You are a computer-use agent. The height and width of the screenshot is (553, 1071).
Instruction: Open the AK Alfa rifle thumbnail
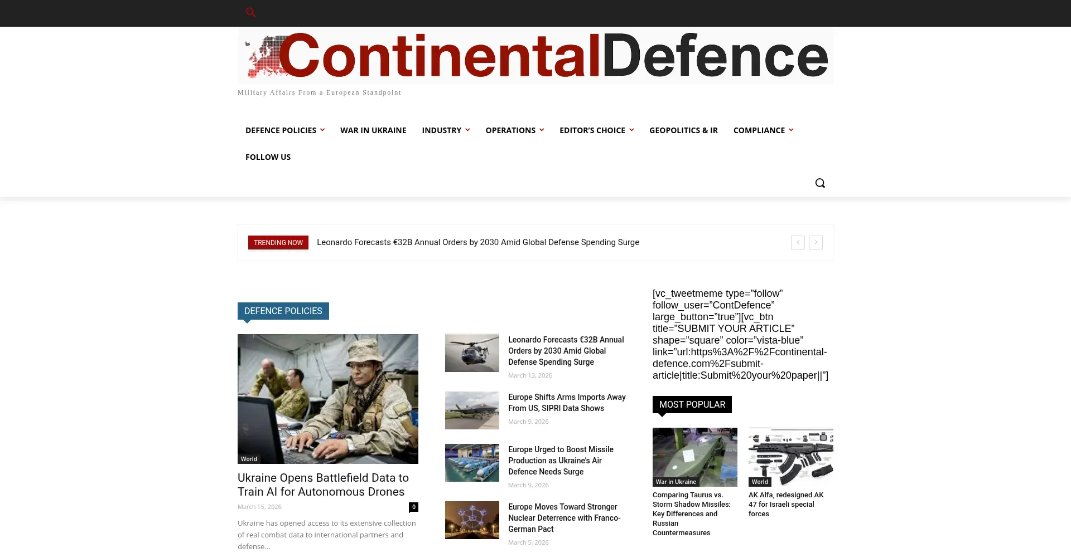point(791,457)
